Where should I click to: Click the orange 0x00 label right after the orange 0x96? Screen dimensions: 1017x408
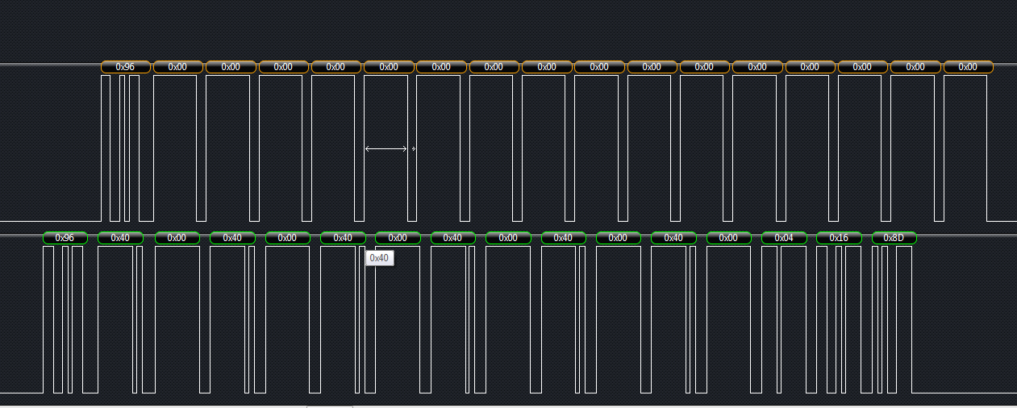(178, 67)
